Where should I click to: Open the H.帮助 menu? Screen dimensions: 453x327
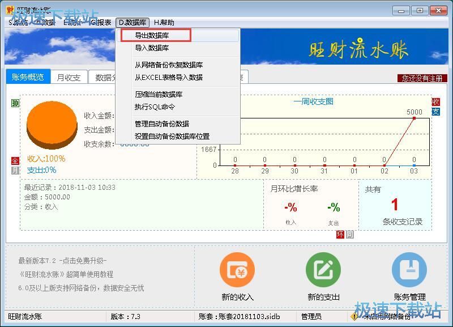[x=164, y=23]
